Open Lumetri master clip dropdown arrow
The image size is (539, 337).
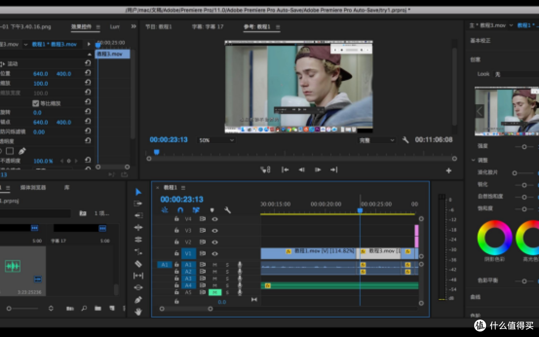pyautogui.click(x=511, y=25)
